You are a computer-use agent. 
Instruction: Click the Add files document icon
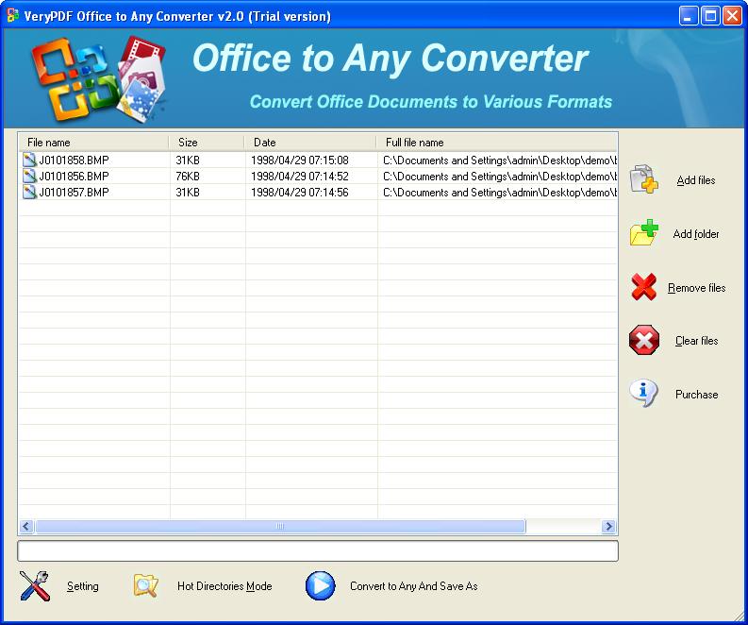pos(643,179)
